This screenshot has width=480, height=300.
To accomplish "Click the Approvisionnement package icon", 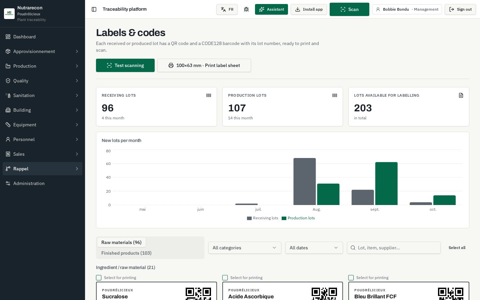I will click(x=8, y=51).
